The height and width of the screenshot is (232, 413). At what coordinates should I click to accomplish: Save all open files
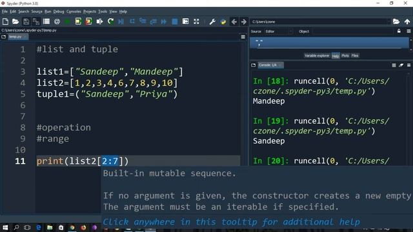pos(36,21)
